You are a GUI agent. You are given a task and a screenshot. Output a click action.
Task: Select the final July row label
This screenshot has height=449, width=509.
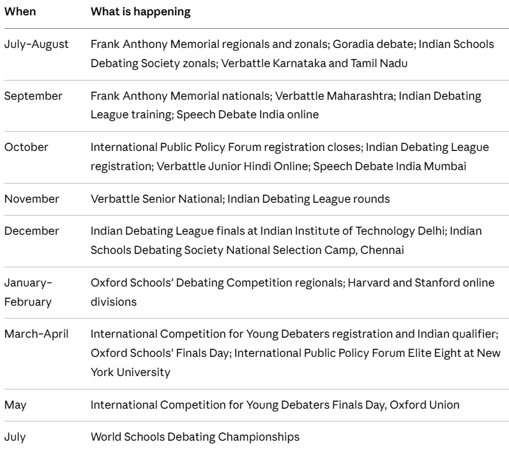click(x=15, y=437)
